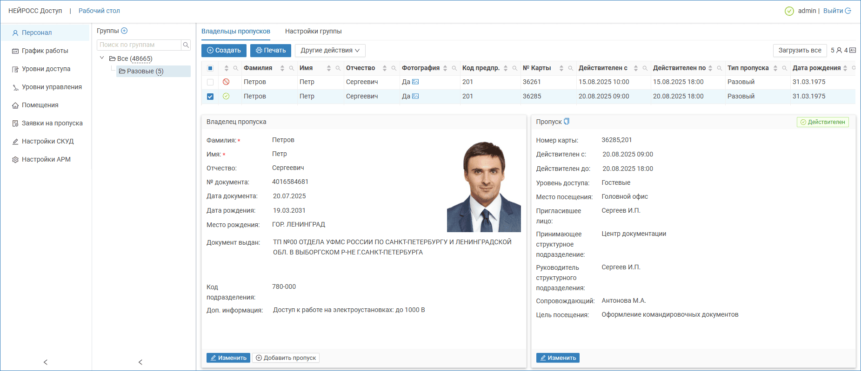Check the first Петров row checkbox
861x371 pixels.
(x=210, y=82)
